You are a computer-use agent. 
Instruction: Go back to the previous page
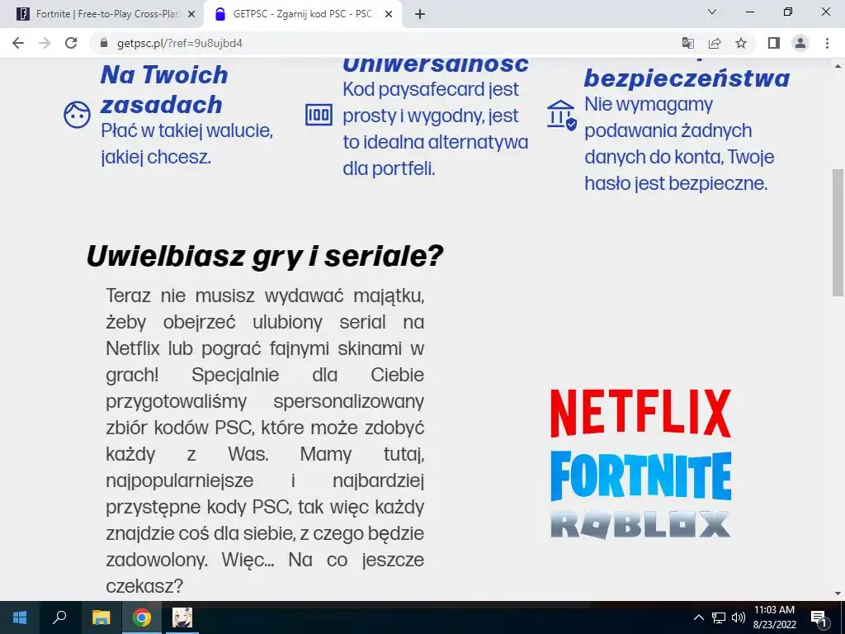18,43
